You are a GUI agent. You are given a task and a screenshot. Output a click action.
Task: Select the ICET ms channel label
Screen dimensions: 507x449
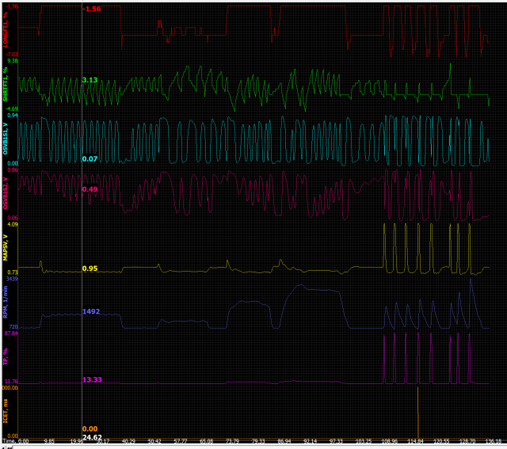[7, 413]
